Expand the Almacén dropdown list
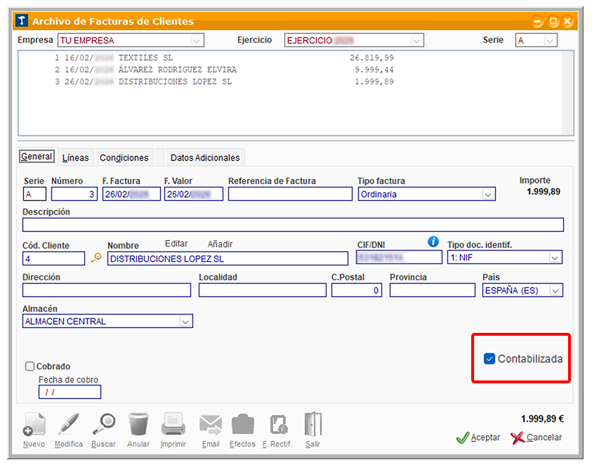Image resolution: width=592 pixels, height=467 pixels. [185, 322]
